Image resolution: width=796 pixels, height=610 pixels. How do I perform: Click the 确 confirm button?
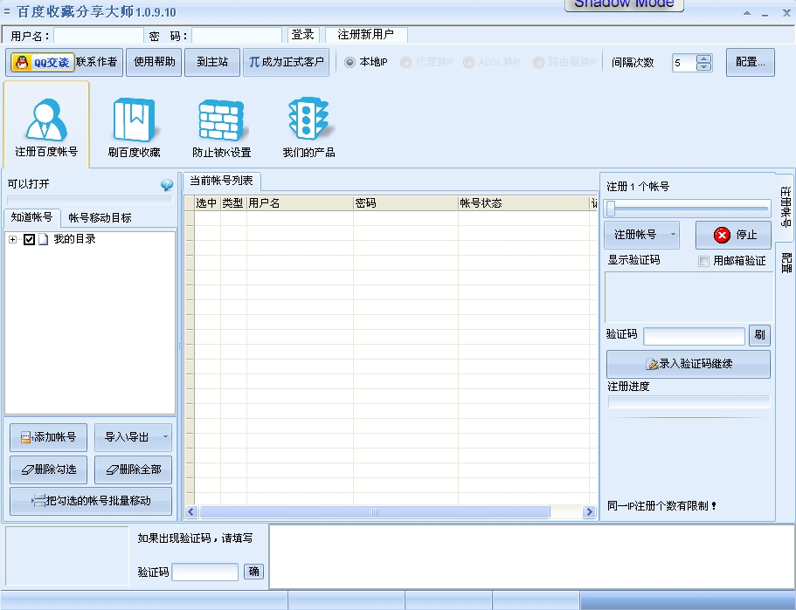253,572
